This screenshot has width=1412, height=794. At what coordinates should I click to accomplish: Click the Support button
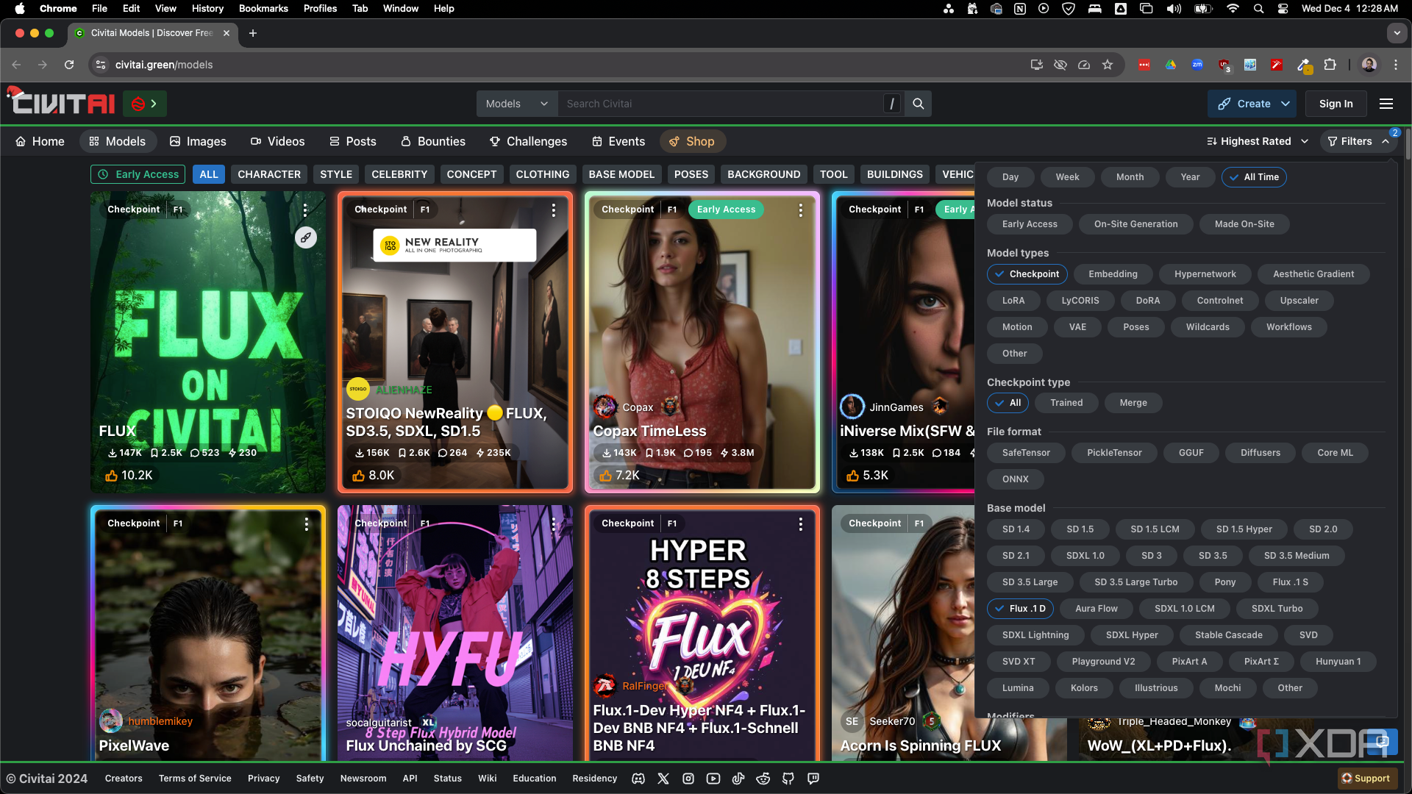coord(1366,779)
